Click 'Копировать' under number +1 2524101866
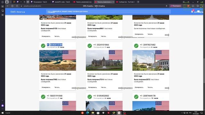This screenshot has width=205, height=115. 93,87
